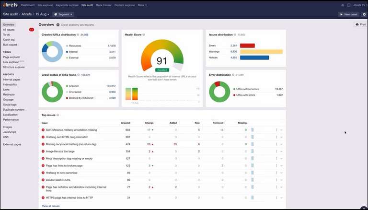Image resolution: width=368 pixels, height=210 pixels.
Task: Open the notifications bell icon
Action: [x=343, y=5]
